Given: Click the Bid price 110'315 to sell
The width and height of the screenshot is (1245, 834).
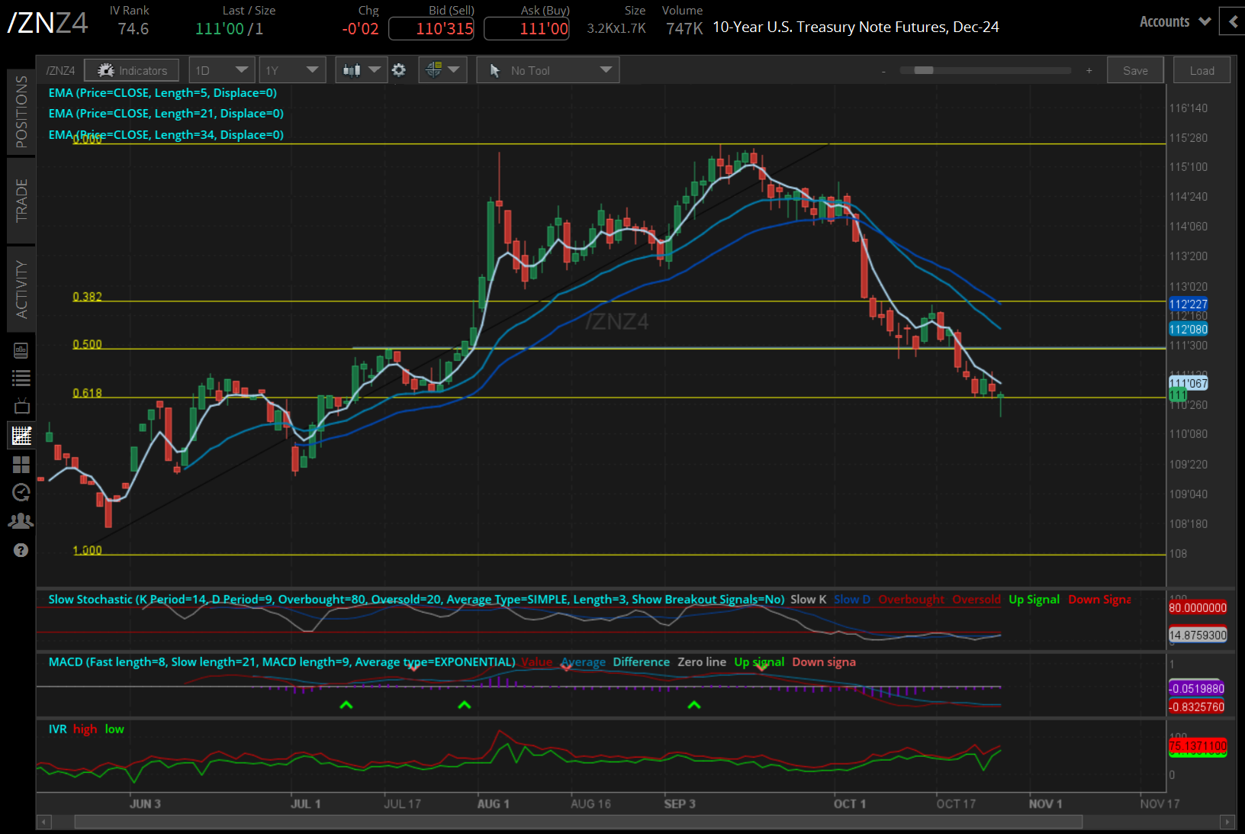Looking at the screenshot, I should 432,28.
